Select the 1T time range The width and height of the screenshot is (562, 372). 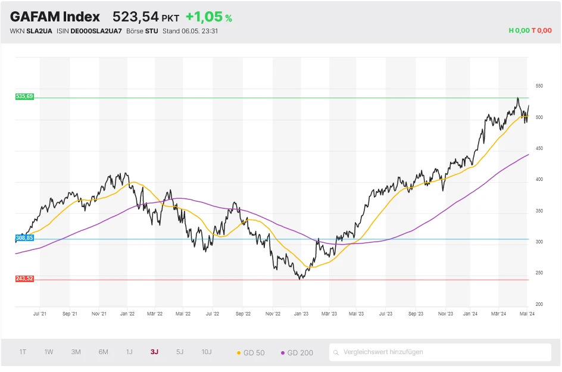pyautogui.click(x=23, y=352)
